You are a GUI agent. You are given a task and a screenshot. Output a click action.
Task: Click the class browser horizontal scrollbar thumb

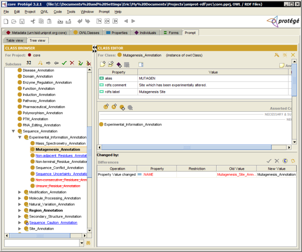(40, 236)
